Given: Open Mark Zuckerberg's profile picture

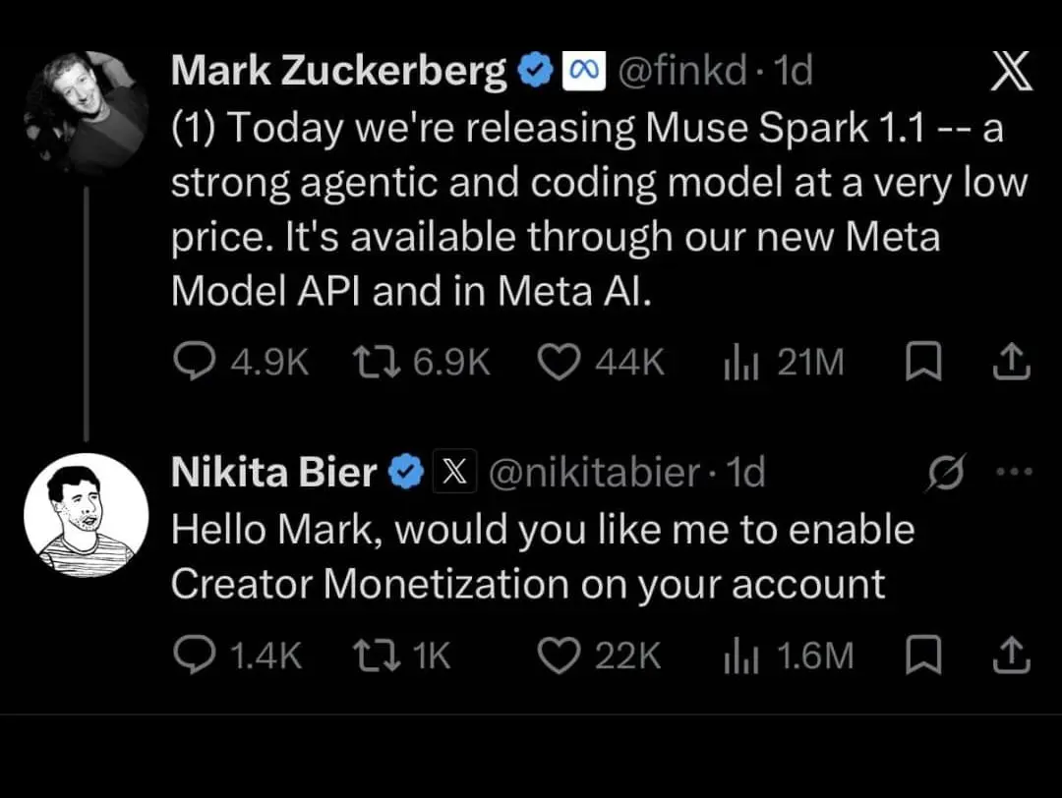Looking at the screenshot, I should tap(86, 112).
